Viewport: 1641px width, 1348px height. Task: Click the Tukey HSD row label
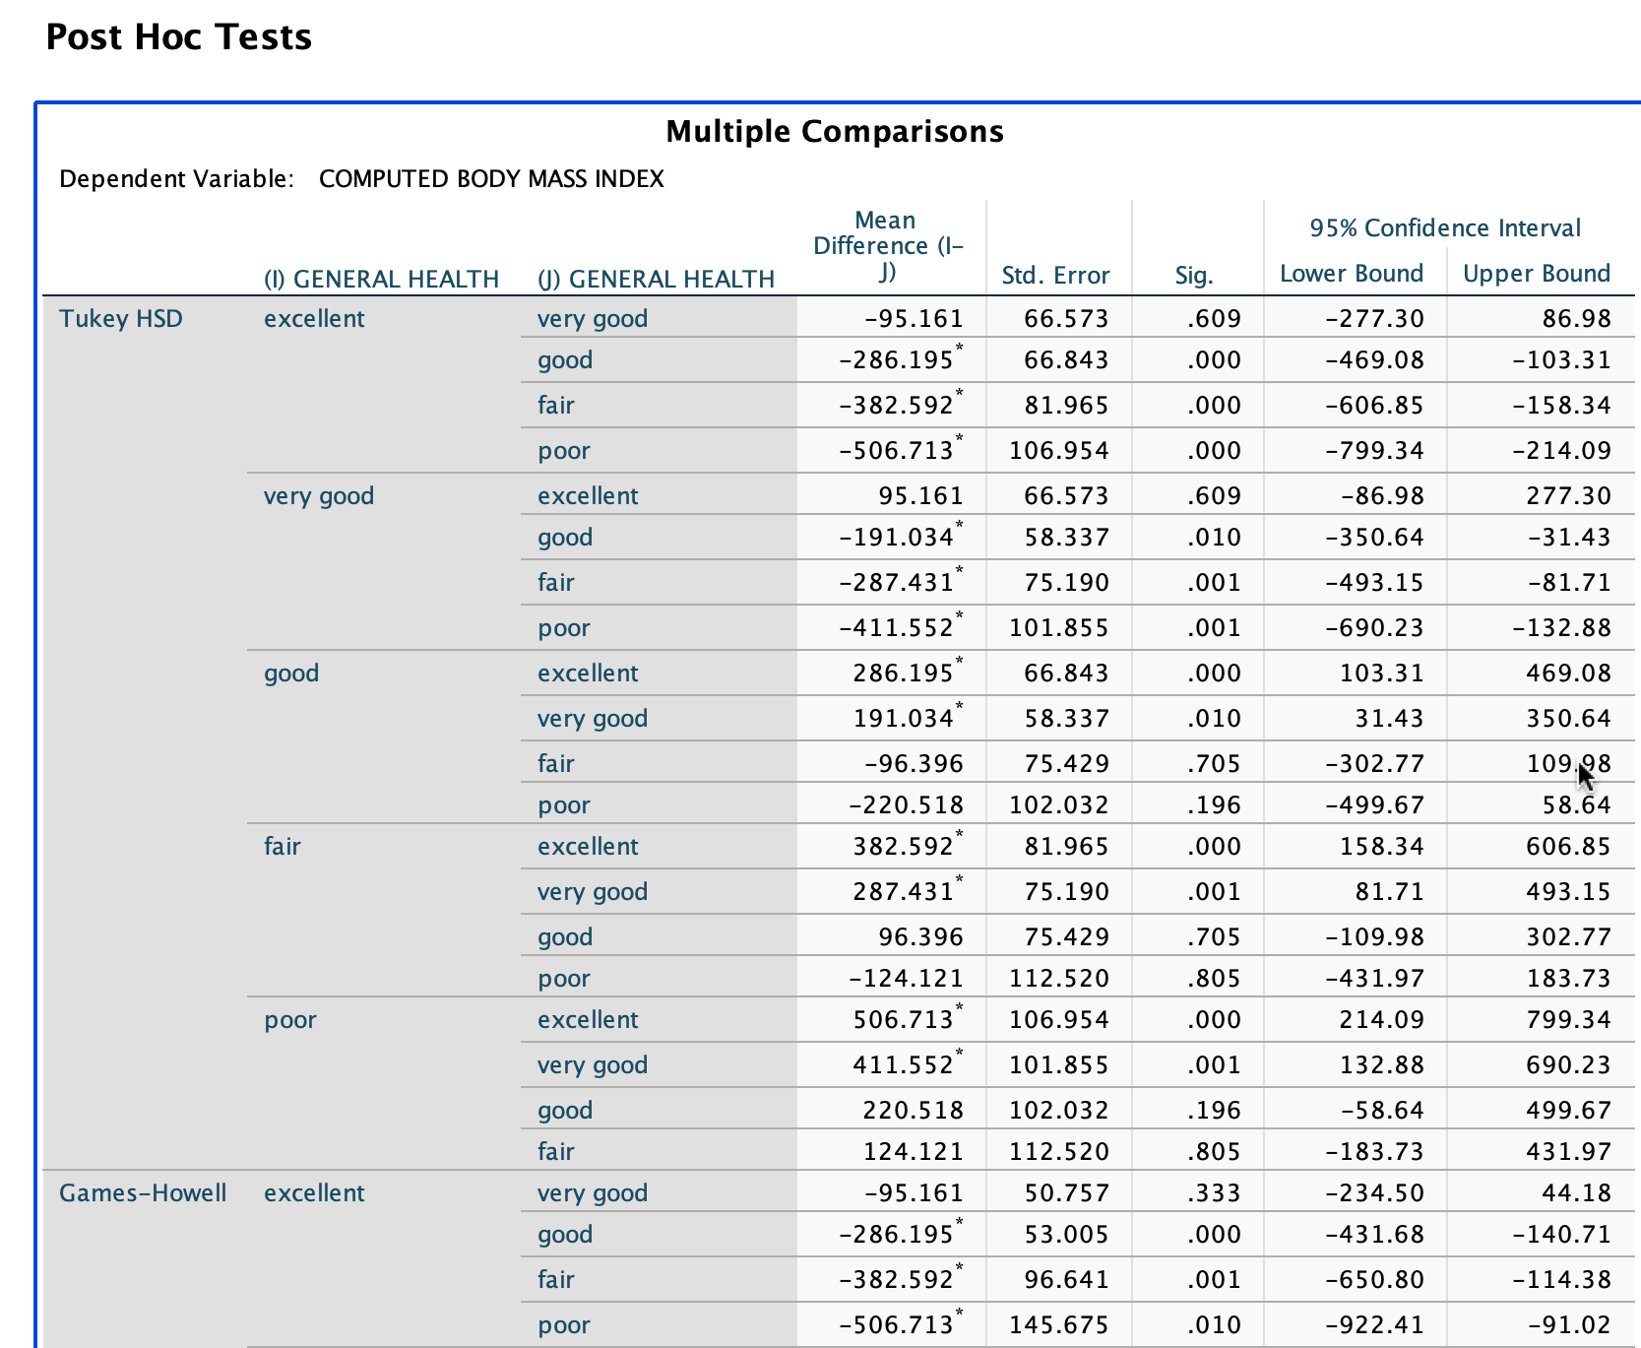point(120,318)
